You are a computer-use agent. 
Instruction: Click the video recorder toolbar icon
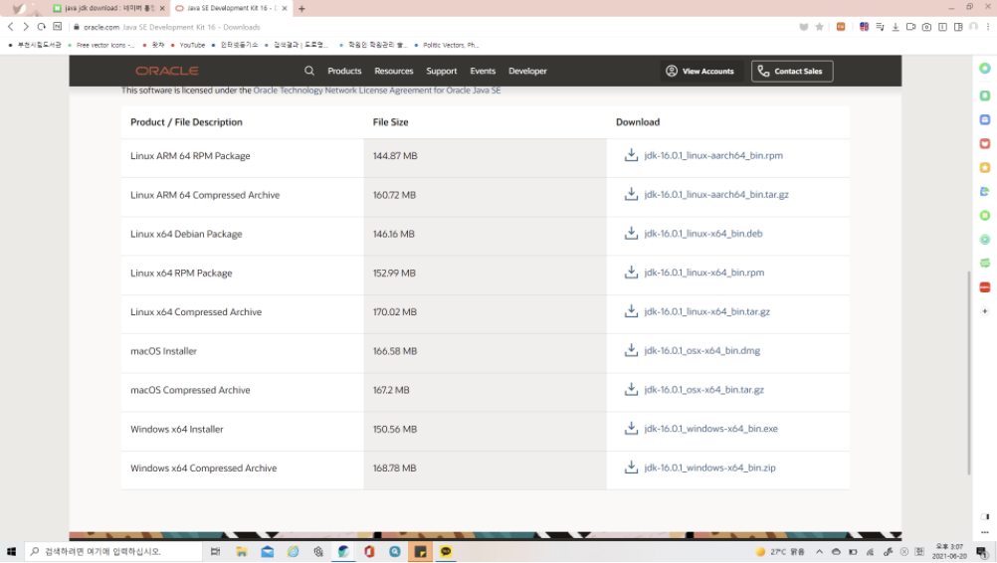[x=911, y=27]
